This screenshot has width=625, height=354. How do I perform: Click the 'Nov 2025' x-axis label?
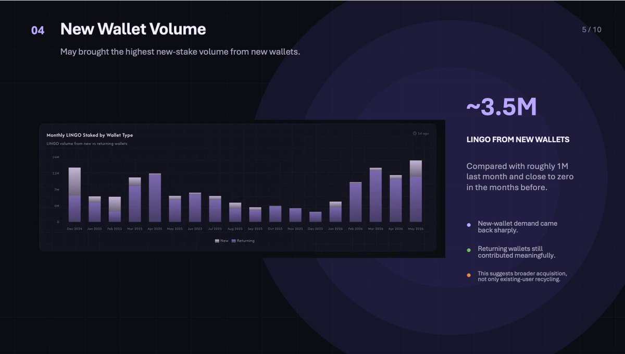(x=295, y=229)
